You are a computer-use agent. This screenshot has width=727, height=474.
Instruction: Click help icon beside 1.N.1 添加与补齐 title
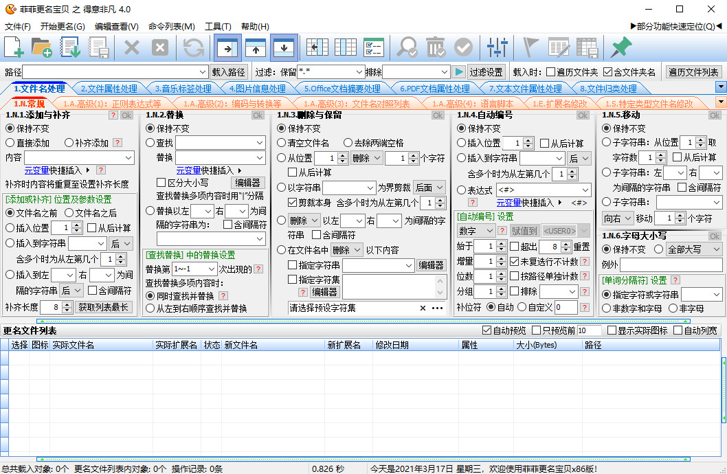[x=113, y=115]
